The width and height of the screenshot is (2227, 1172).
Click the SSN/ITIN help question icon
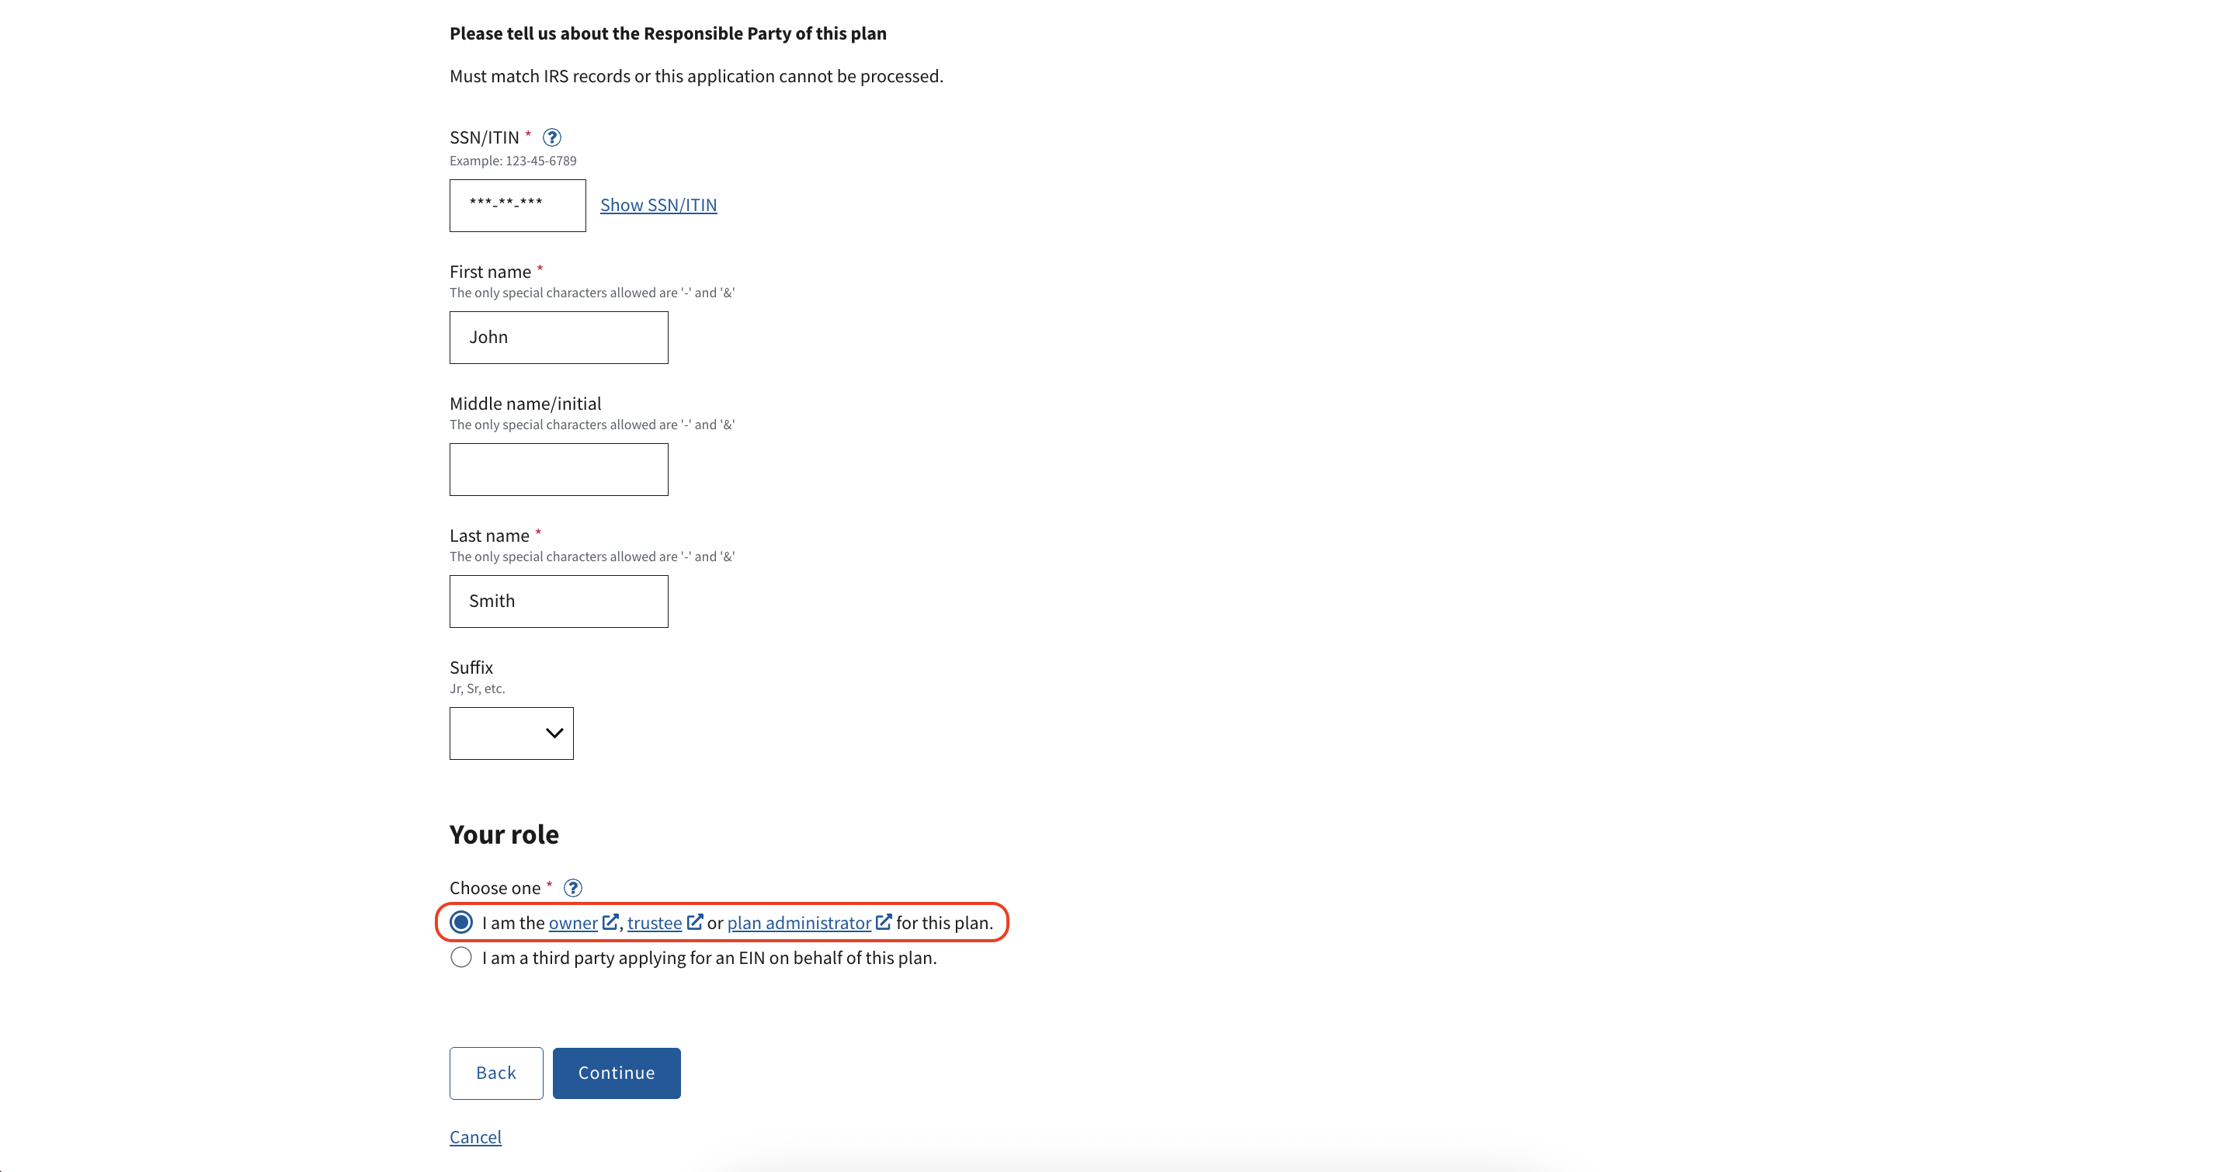551,137
